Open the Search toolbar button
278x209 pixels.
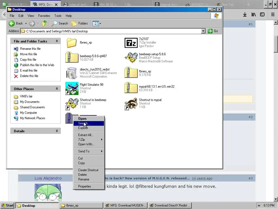pyautogui.click(x=59, y=23)
